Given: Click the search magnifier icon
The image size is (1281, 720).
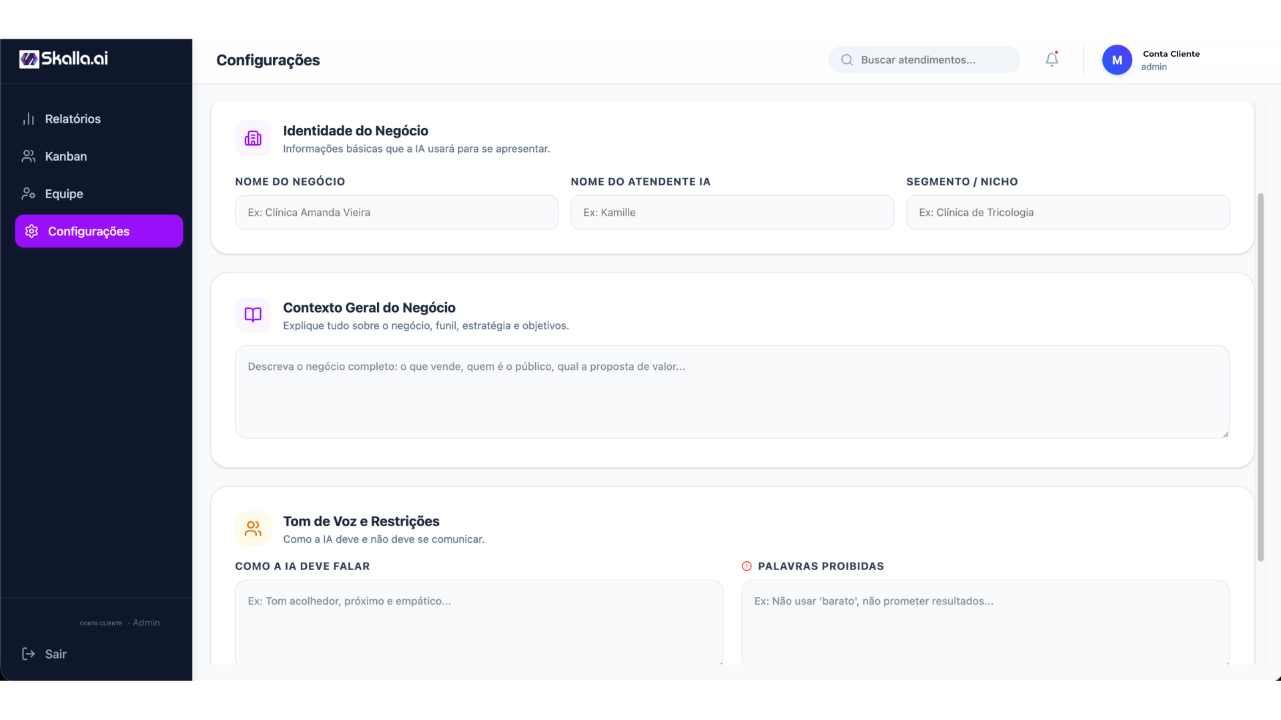Looking at the screenshot, I should pyautogui.click(x=847, y=60).
